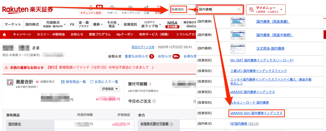This screenshot has height=131, width=326.
Task: Go to home via red bar house icon
Action: pyautogui.click(x=4, y=35)
